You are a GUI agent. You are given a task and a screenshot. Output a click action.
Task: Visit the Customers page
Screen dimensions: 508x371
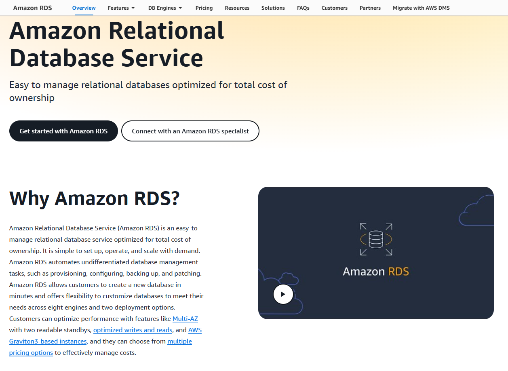[x=334, y=8]
